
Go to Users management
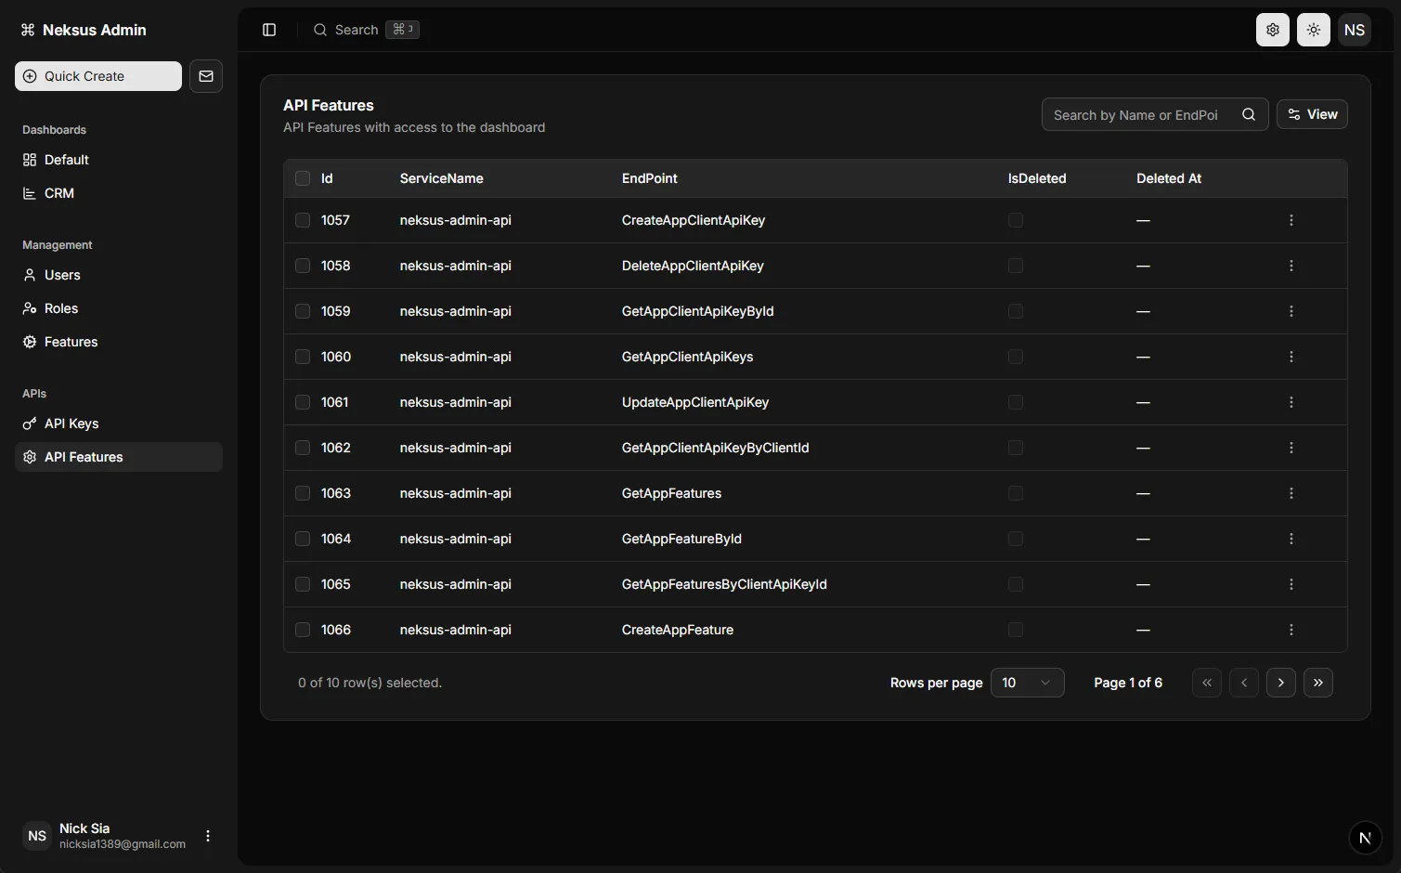click(x=119, y=275)
